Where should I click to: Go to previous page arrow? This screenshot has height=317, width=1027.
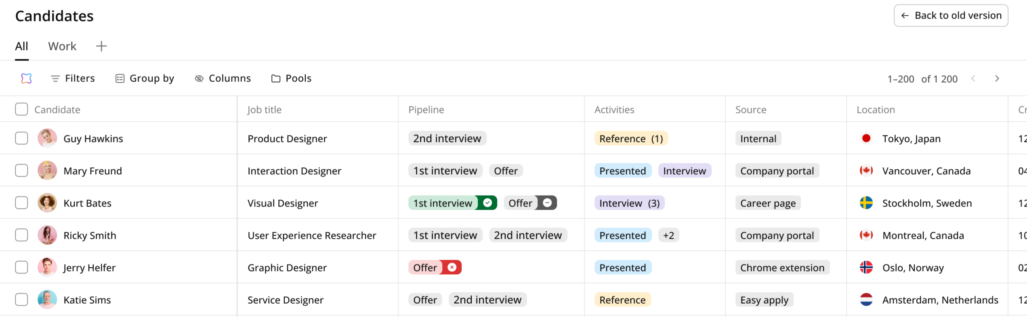tap(973, 79)
